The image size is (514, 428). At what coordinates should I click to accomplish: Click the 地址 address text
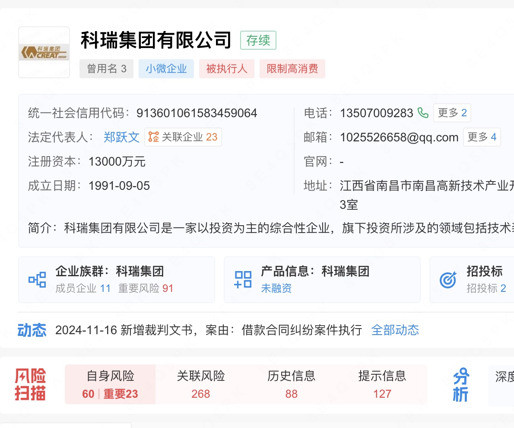427,195
